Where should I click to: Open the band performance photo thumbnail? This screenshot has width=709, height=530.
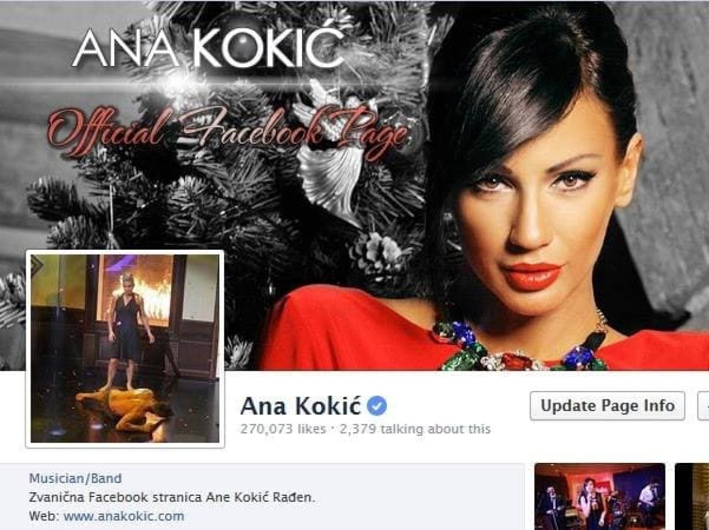(x=600, y=496)
